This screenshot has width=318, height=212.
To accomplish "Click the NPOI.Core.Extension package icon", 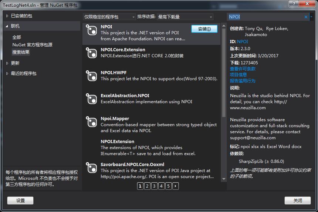I will click(x=91, y=53).
